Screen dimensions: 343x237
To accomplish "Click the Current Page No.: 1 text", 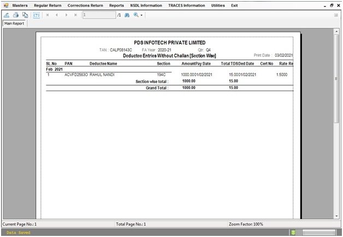I will click(20, 224).
